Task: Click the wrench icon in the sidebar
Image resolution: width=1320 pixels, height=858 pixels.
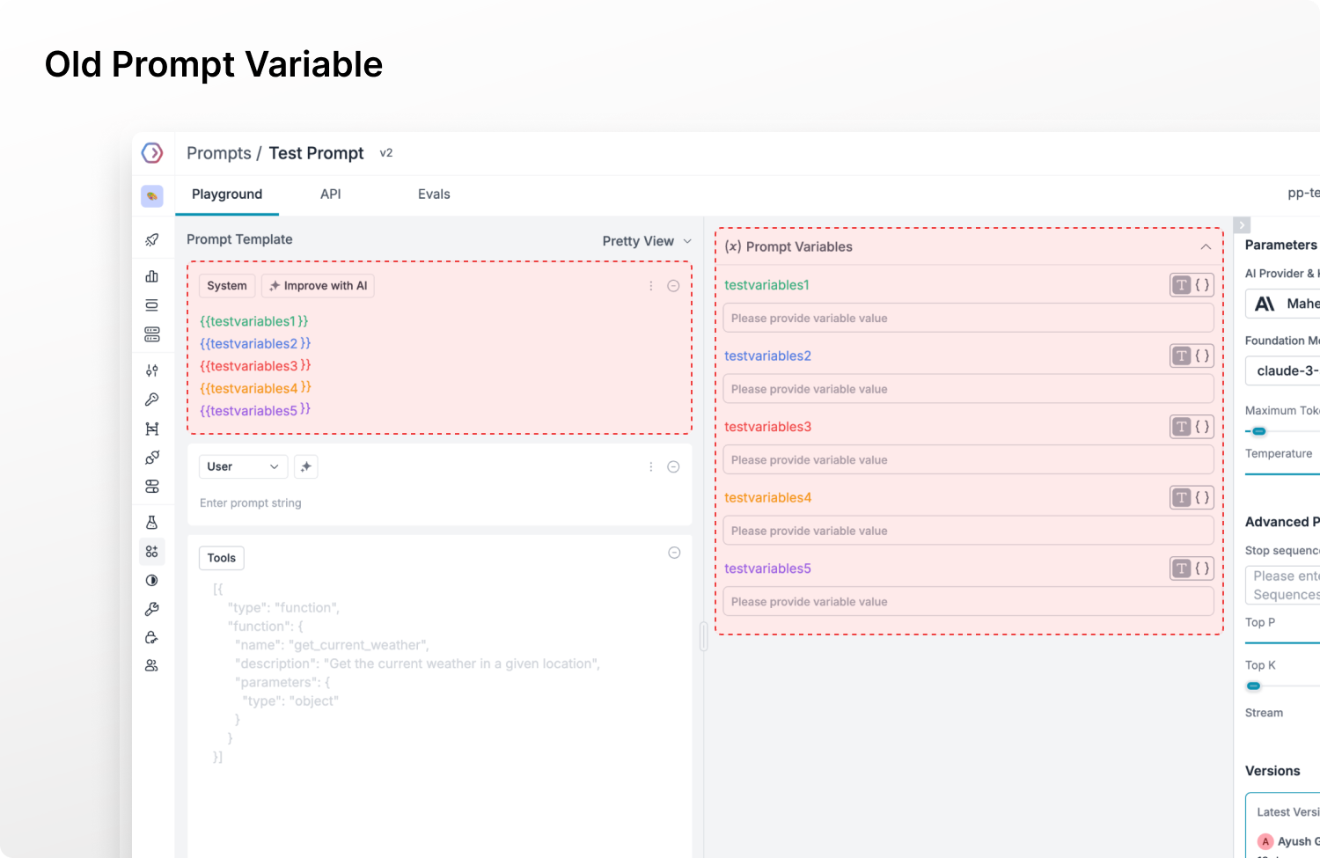Action: pyautogui.click(x=152, y=609)
